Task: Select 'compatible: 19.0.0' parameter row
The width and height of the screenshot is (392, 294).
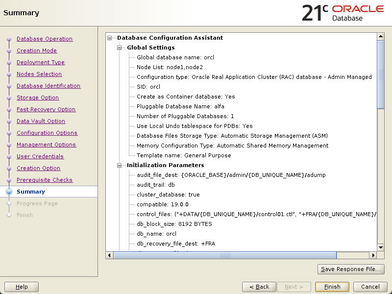Action: (x=163, y=204)
